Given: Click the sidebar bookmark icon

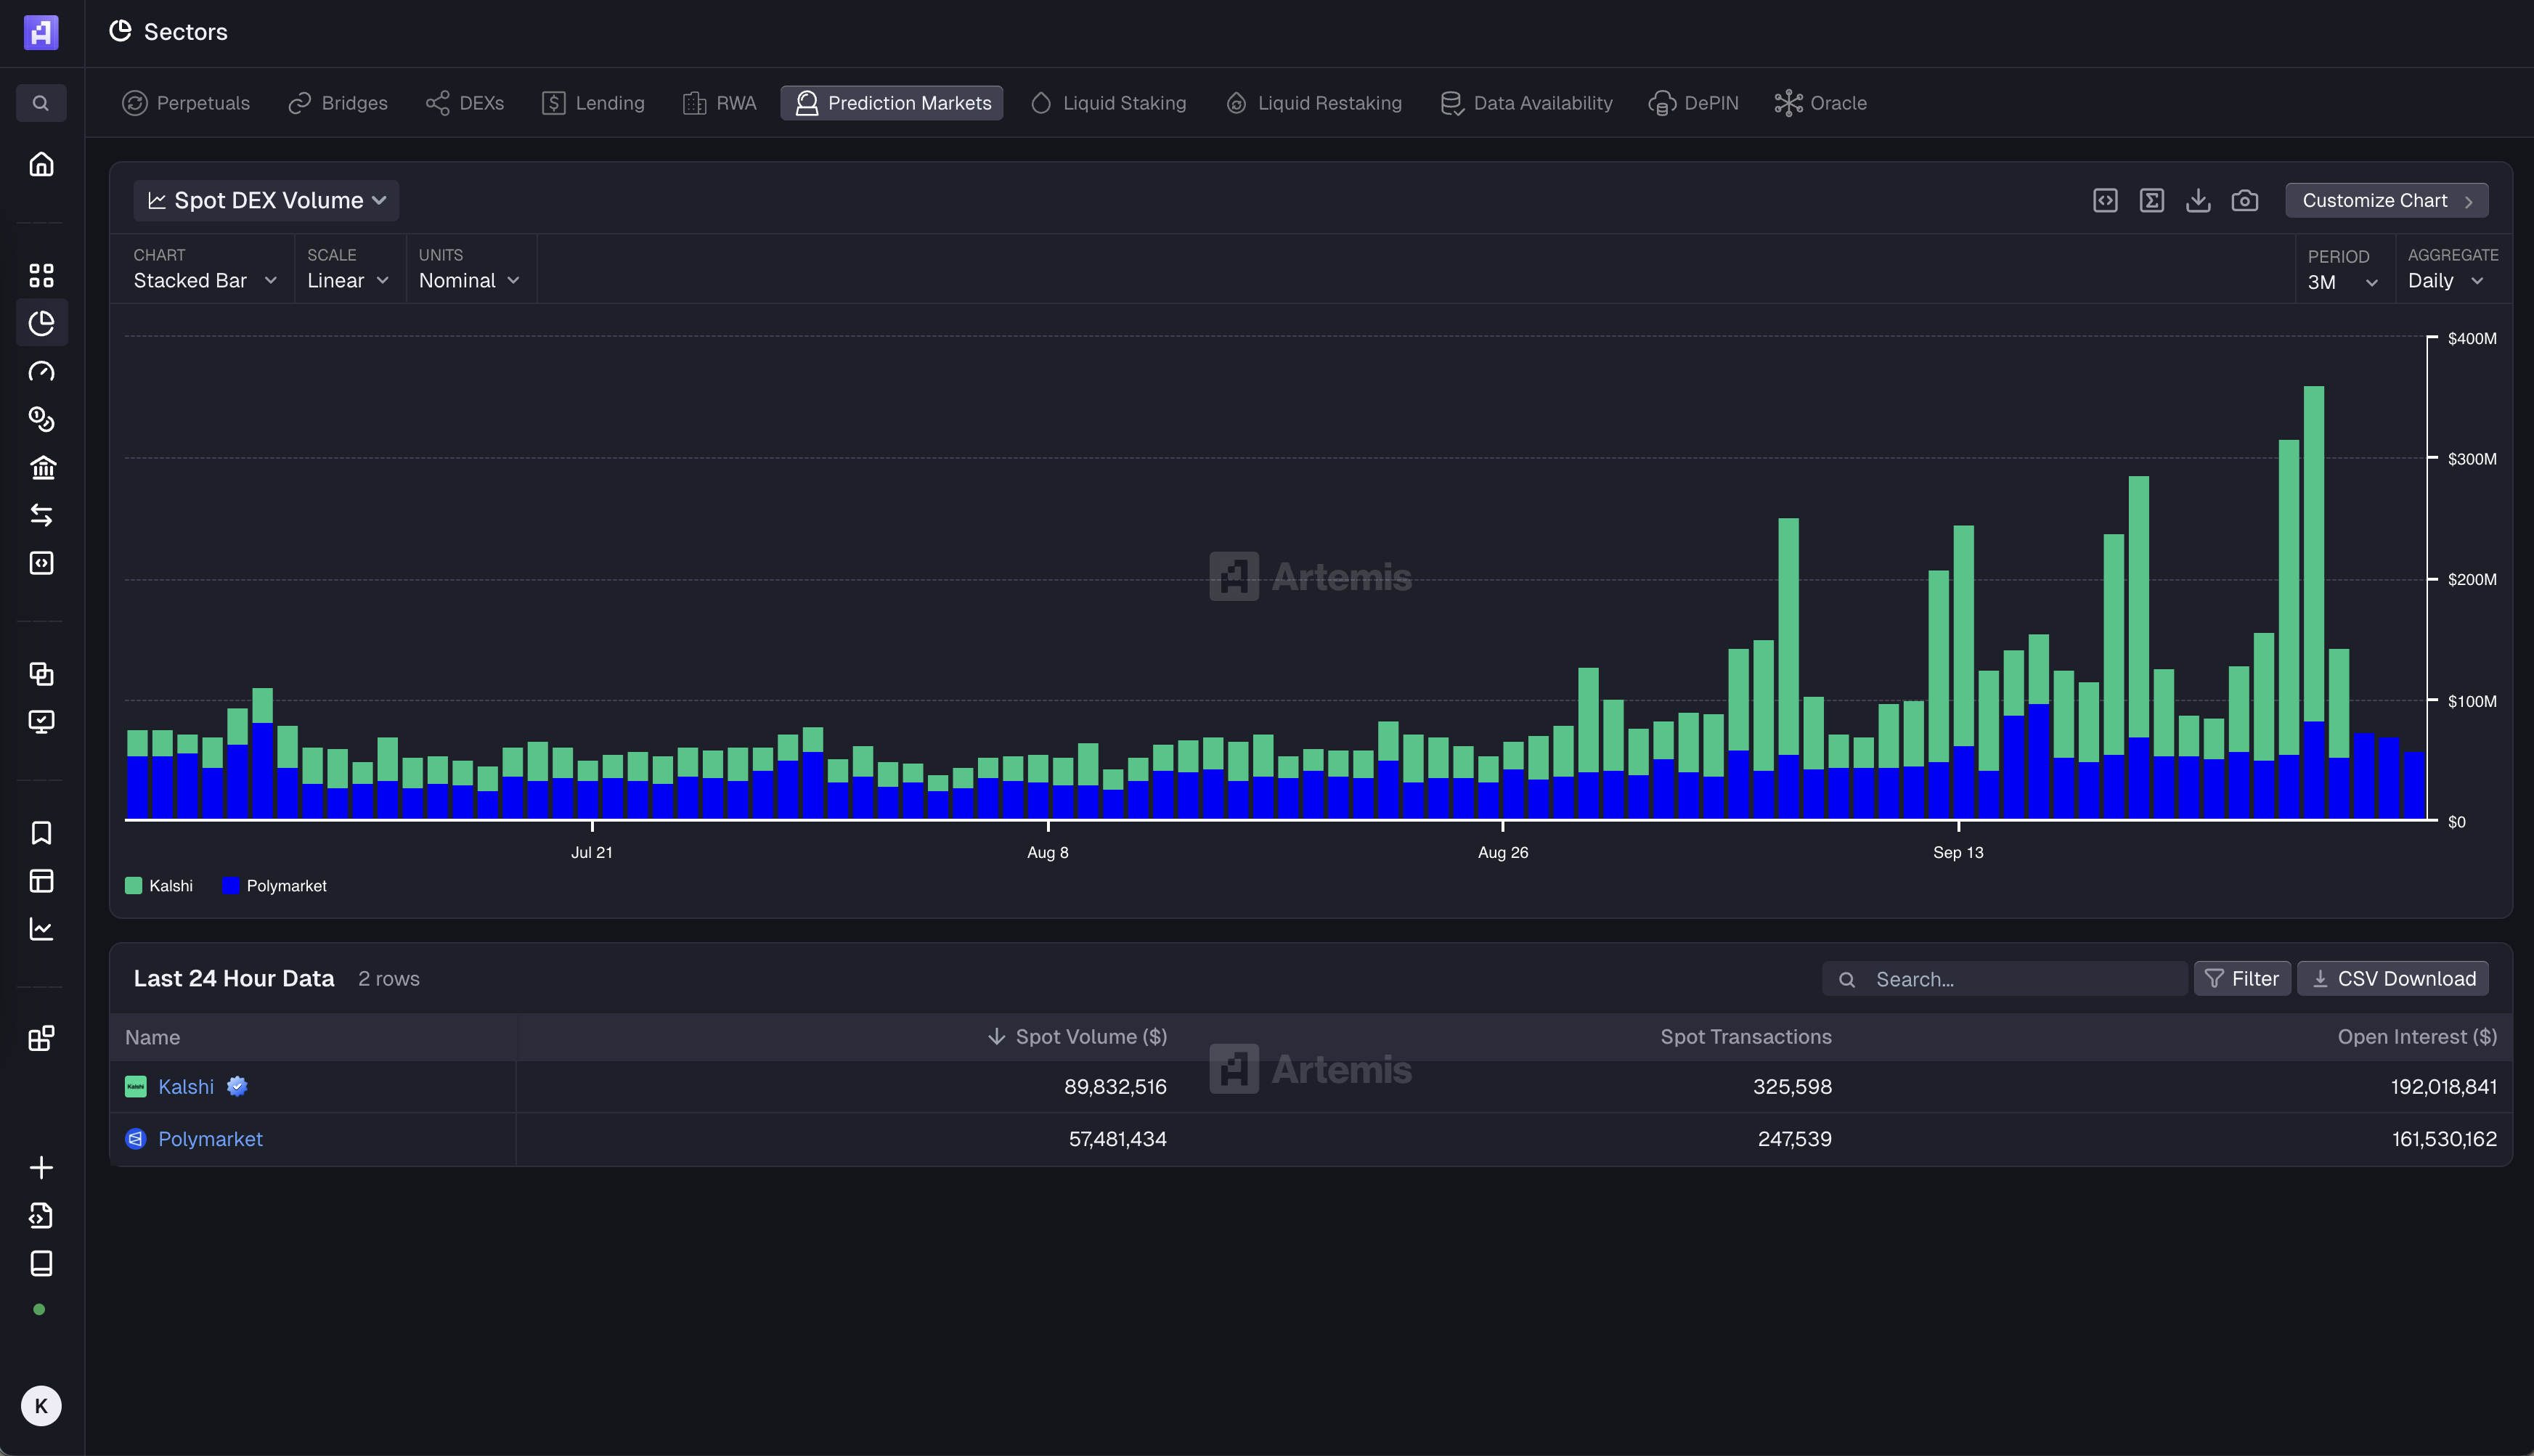Looking at the screenshot, I should [x=41, y=833].
